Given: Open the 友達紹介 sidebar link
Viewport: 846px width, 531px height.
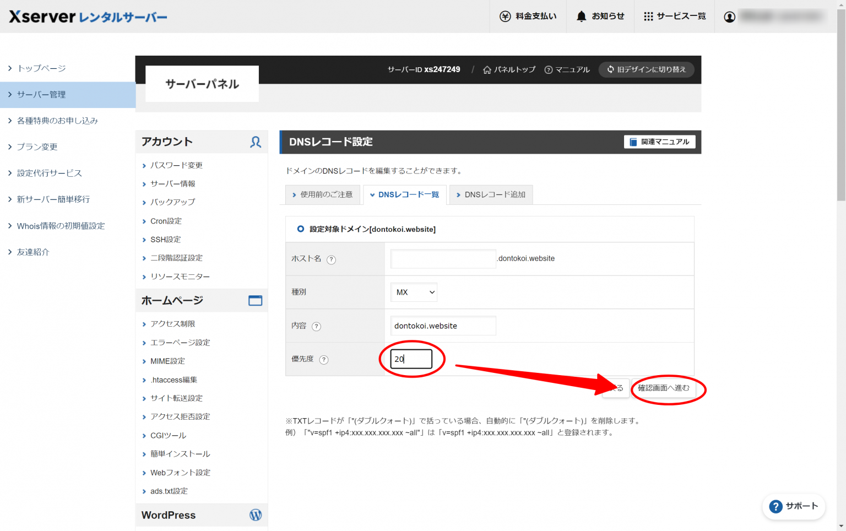Looking at the screenshot, I should click(x=33, y=252).
